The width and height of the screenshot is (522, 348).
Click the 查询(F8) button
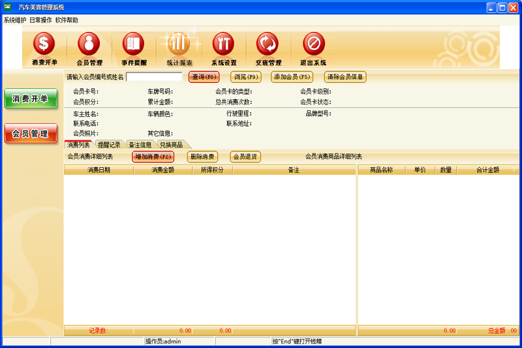(x=204, y=77)
